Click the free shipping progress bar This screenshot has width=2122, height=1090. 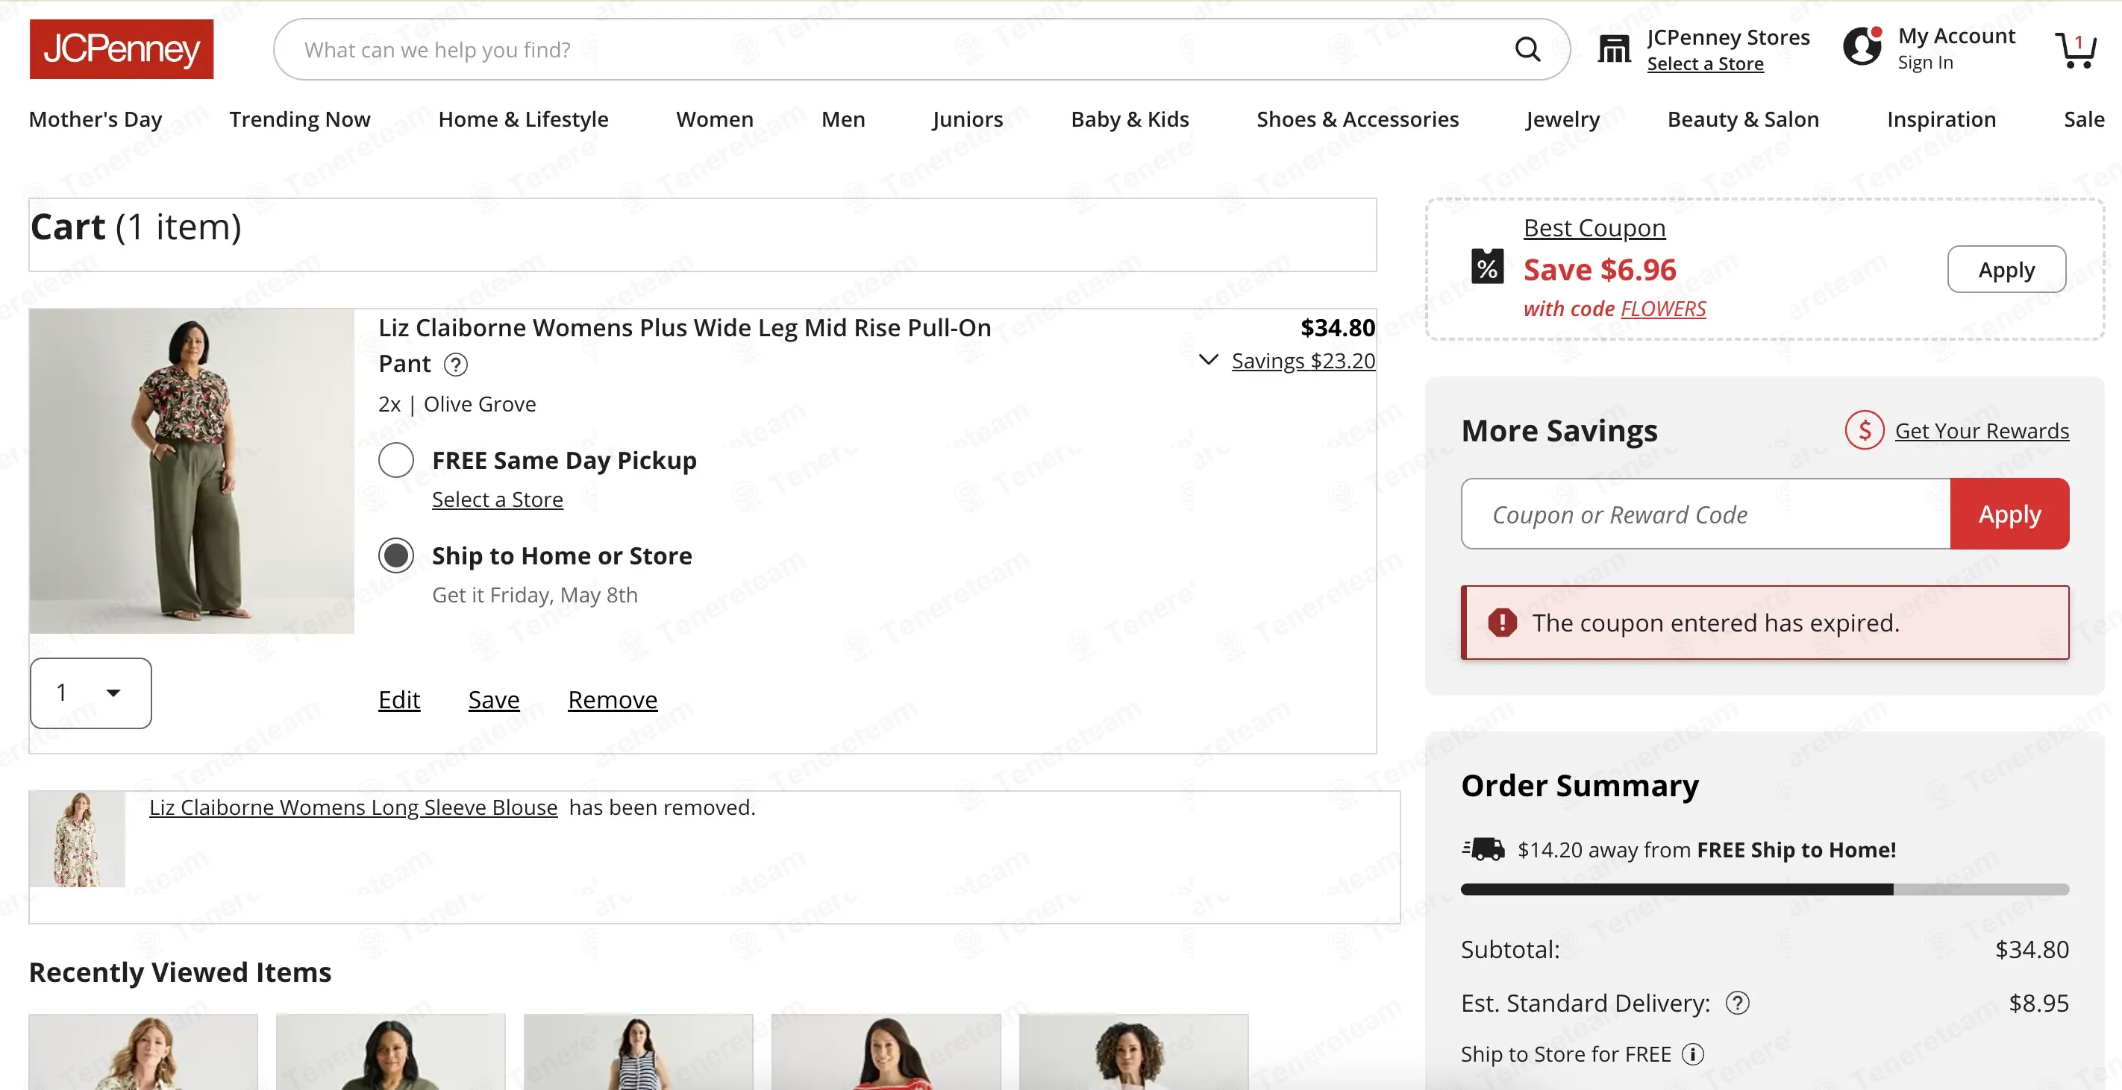pyautogui.click(x=1765, y=889)
